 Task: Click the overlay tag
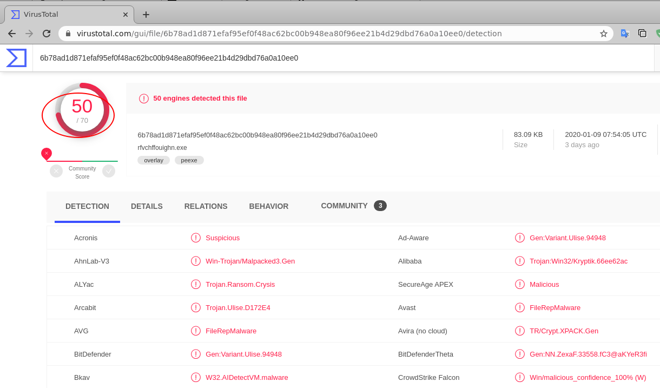pos(154,160)
